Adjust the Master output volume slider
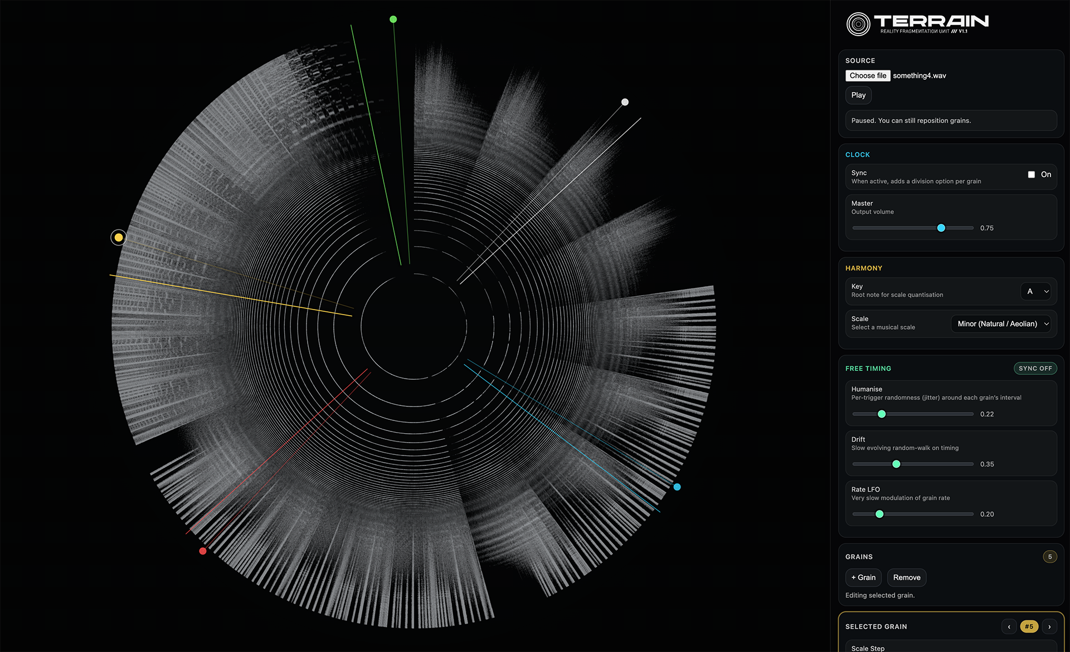This screenshot has height=652, width=1070. [941, 228]
